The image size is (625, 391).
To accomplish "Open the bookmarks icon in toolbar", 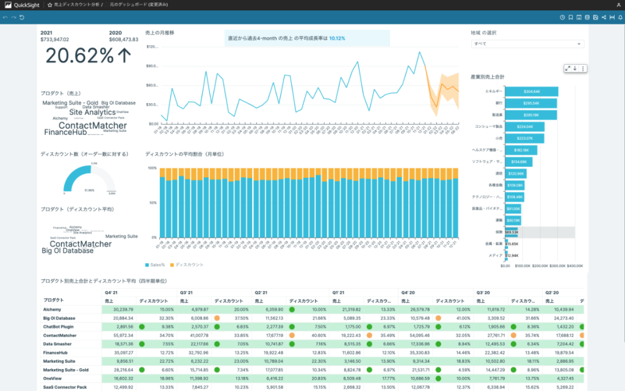I will (x=571, y=18).
